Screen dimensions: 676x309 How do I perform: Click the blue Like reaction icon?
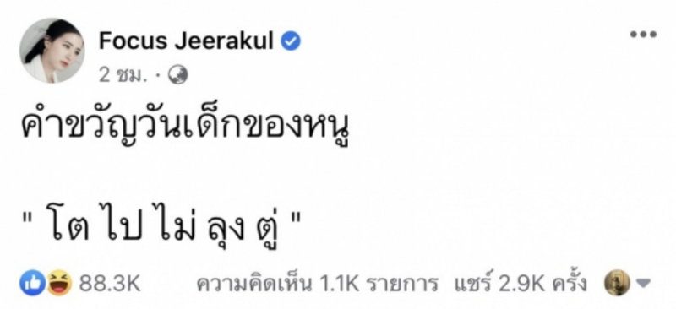(33, 283)
